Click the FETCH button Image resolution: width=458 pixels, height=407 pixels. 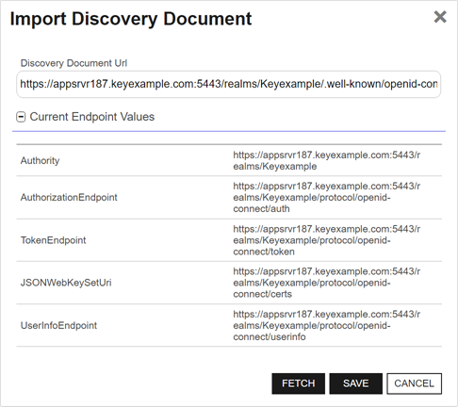298,383
